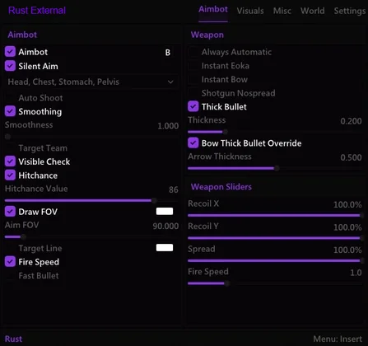Click the Recoil X slider bar

click(275, 216)
